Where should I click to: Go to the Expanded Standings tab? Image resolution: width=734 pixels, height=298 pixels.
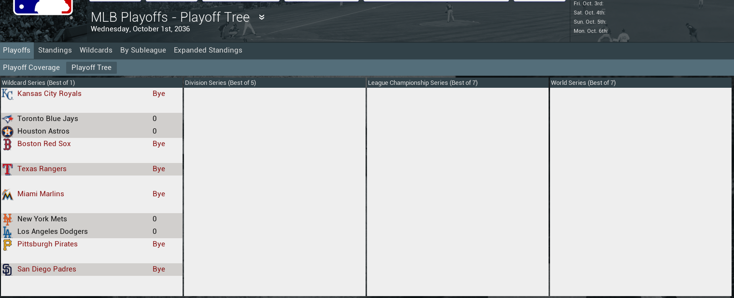tap(208, 50)
